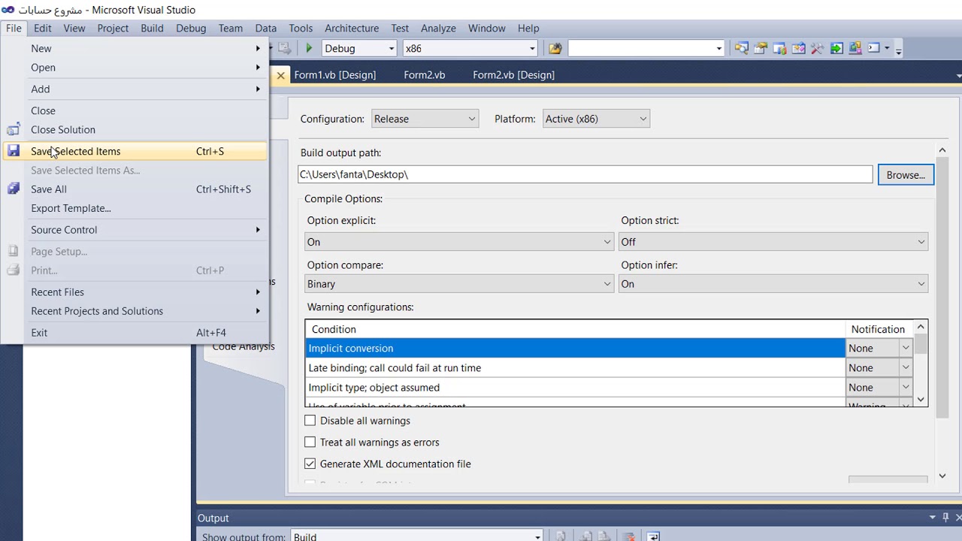Start debugging with the green play icon

pyautogui.click(x=309, y=49)
